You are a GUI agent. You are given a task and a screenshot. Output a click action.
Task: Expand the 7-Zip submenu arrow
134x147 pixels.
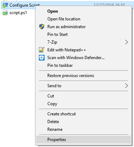(126, 42)
